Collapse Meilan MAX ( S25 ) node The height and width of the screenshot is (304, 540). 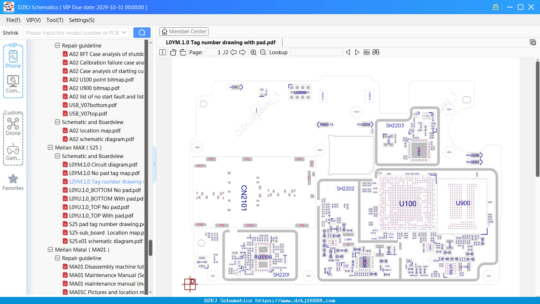50,147
